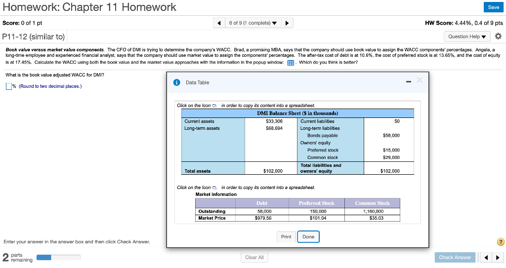Open the settings gear icon
Viewport: 506px width, 268px height.
click(498, 37)
